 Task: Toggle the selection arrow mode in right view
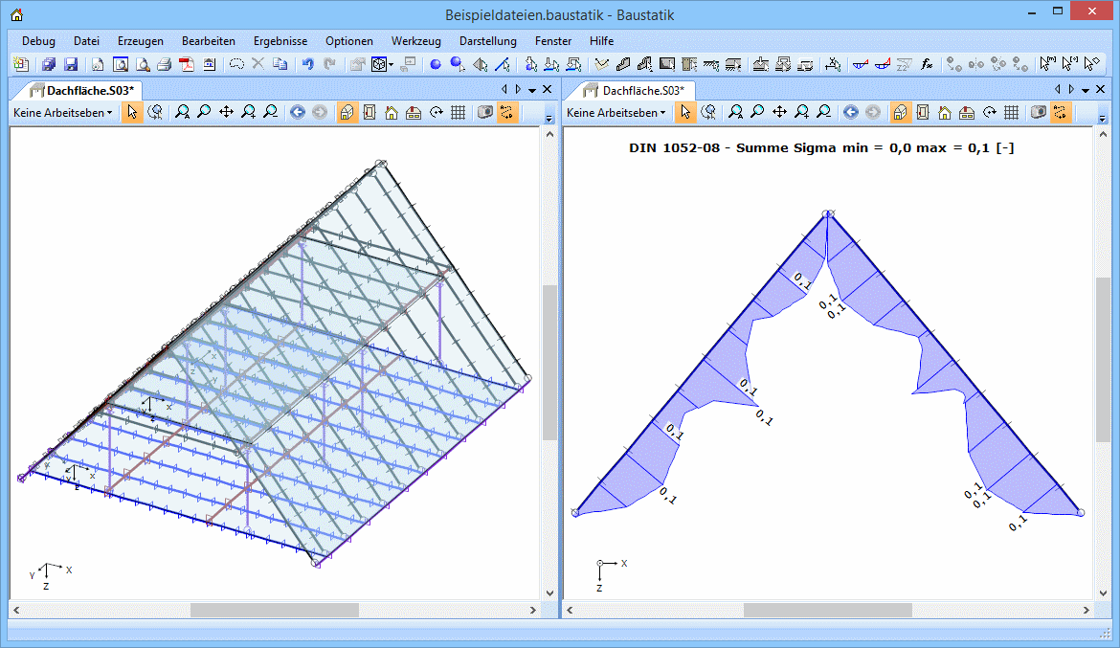coord(684,112)
